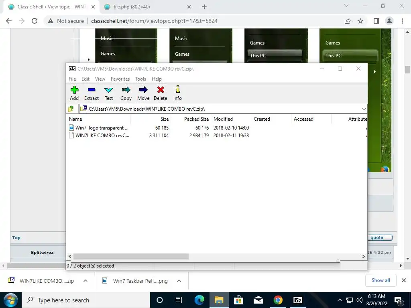This screenshot has height=308, width=411.
Task: Click the Windows search box
Action: click(x=87, y=300)
